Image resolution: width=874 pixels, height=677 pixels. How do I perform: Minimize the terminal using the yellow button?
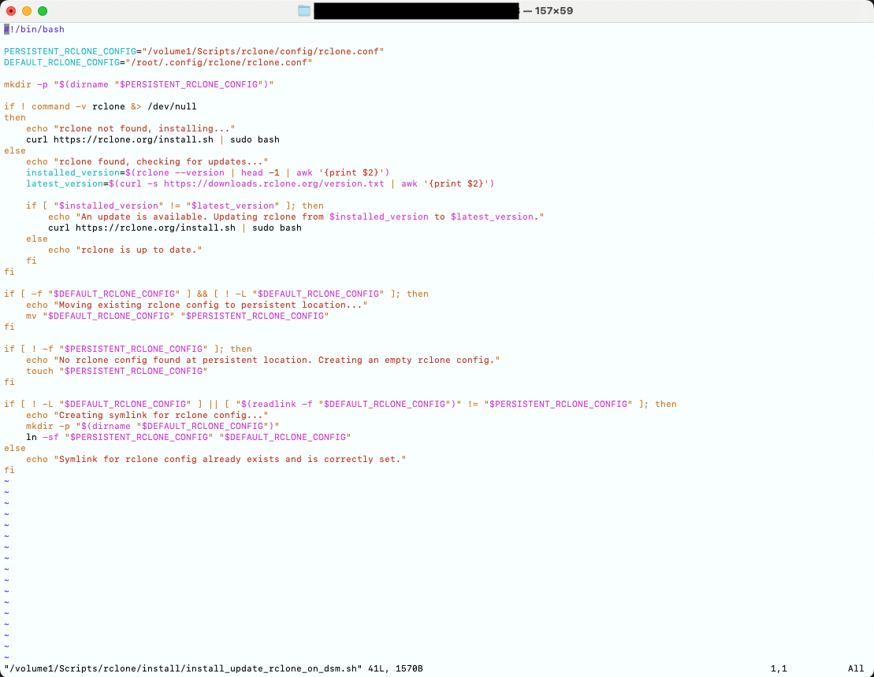coord(27,11)
